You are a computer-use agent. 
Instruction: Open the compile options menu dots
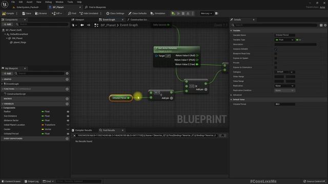click(x=17, y=13)
